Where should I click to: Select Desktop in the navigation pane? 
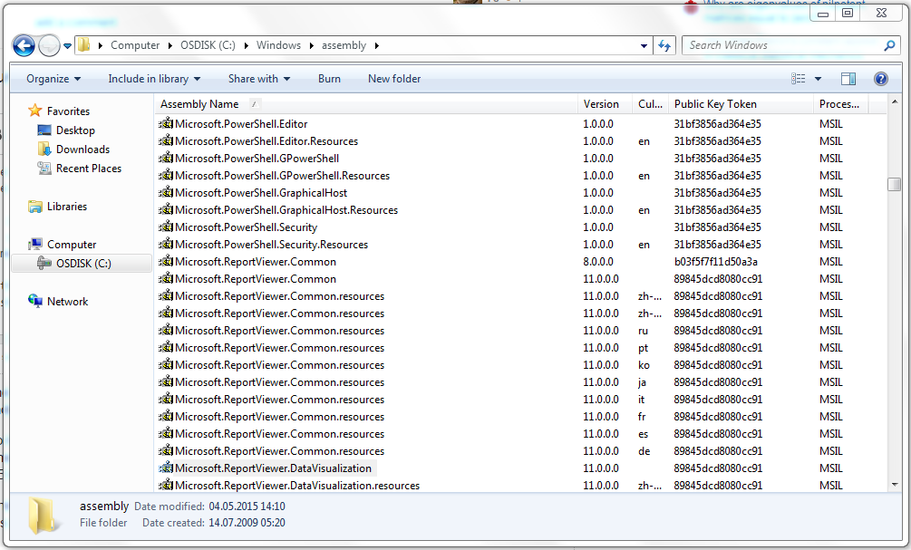(x=75, y=130)
